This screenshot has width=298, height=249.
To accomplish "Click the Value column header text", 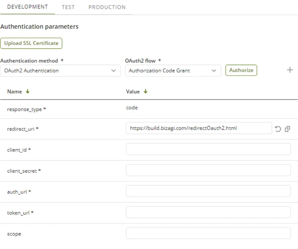I will (133, 92).
